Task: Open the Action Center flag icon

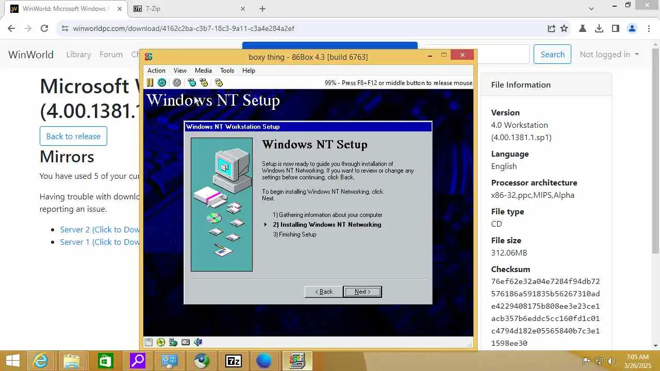Action: (586, 361)
